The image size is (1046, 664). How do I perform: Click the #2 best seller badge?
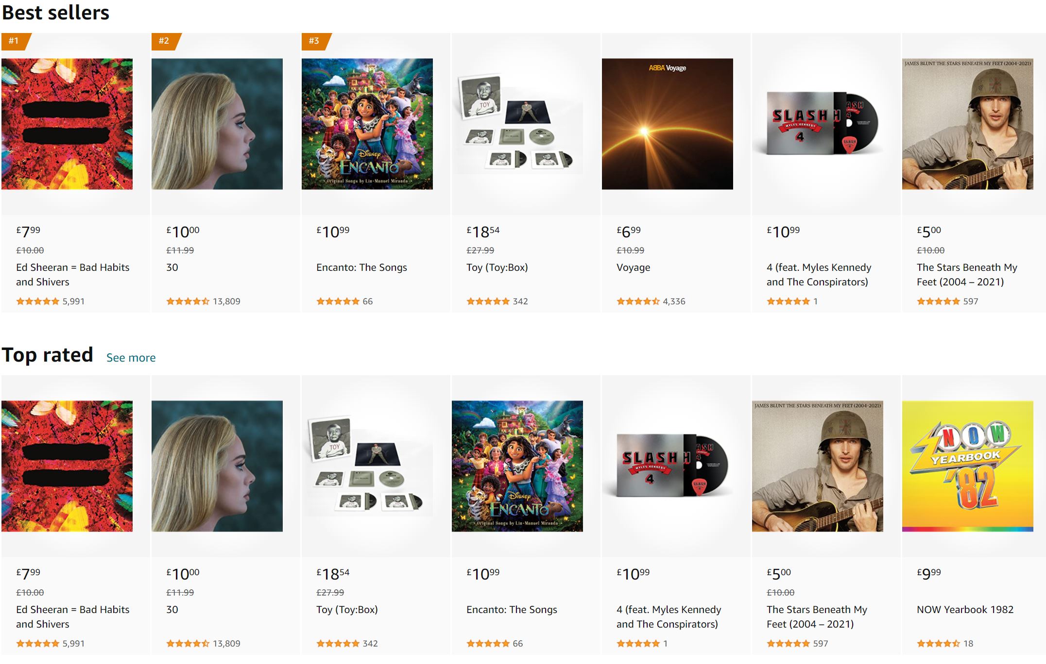tap(164, 41)
